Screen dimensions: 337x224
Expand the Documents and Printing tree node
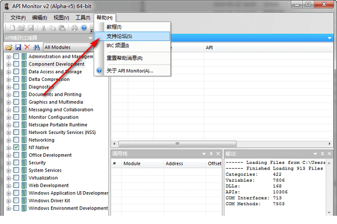pyautogui.click(x=9, y=95)
